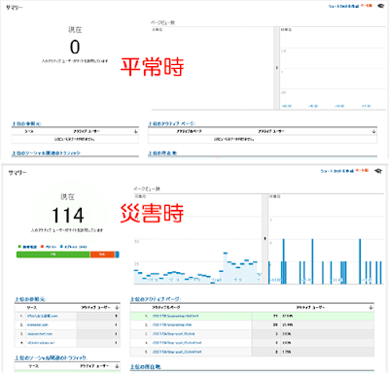
Task: Expand chart divider arrow in 平常時 panel
Action: pyautogui.click(x=276, y=68)
